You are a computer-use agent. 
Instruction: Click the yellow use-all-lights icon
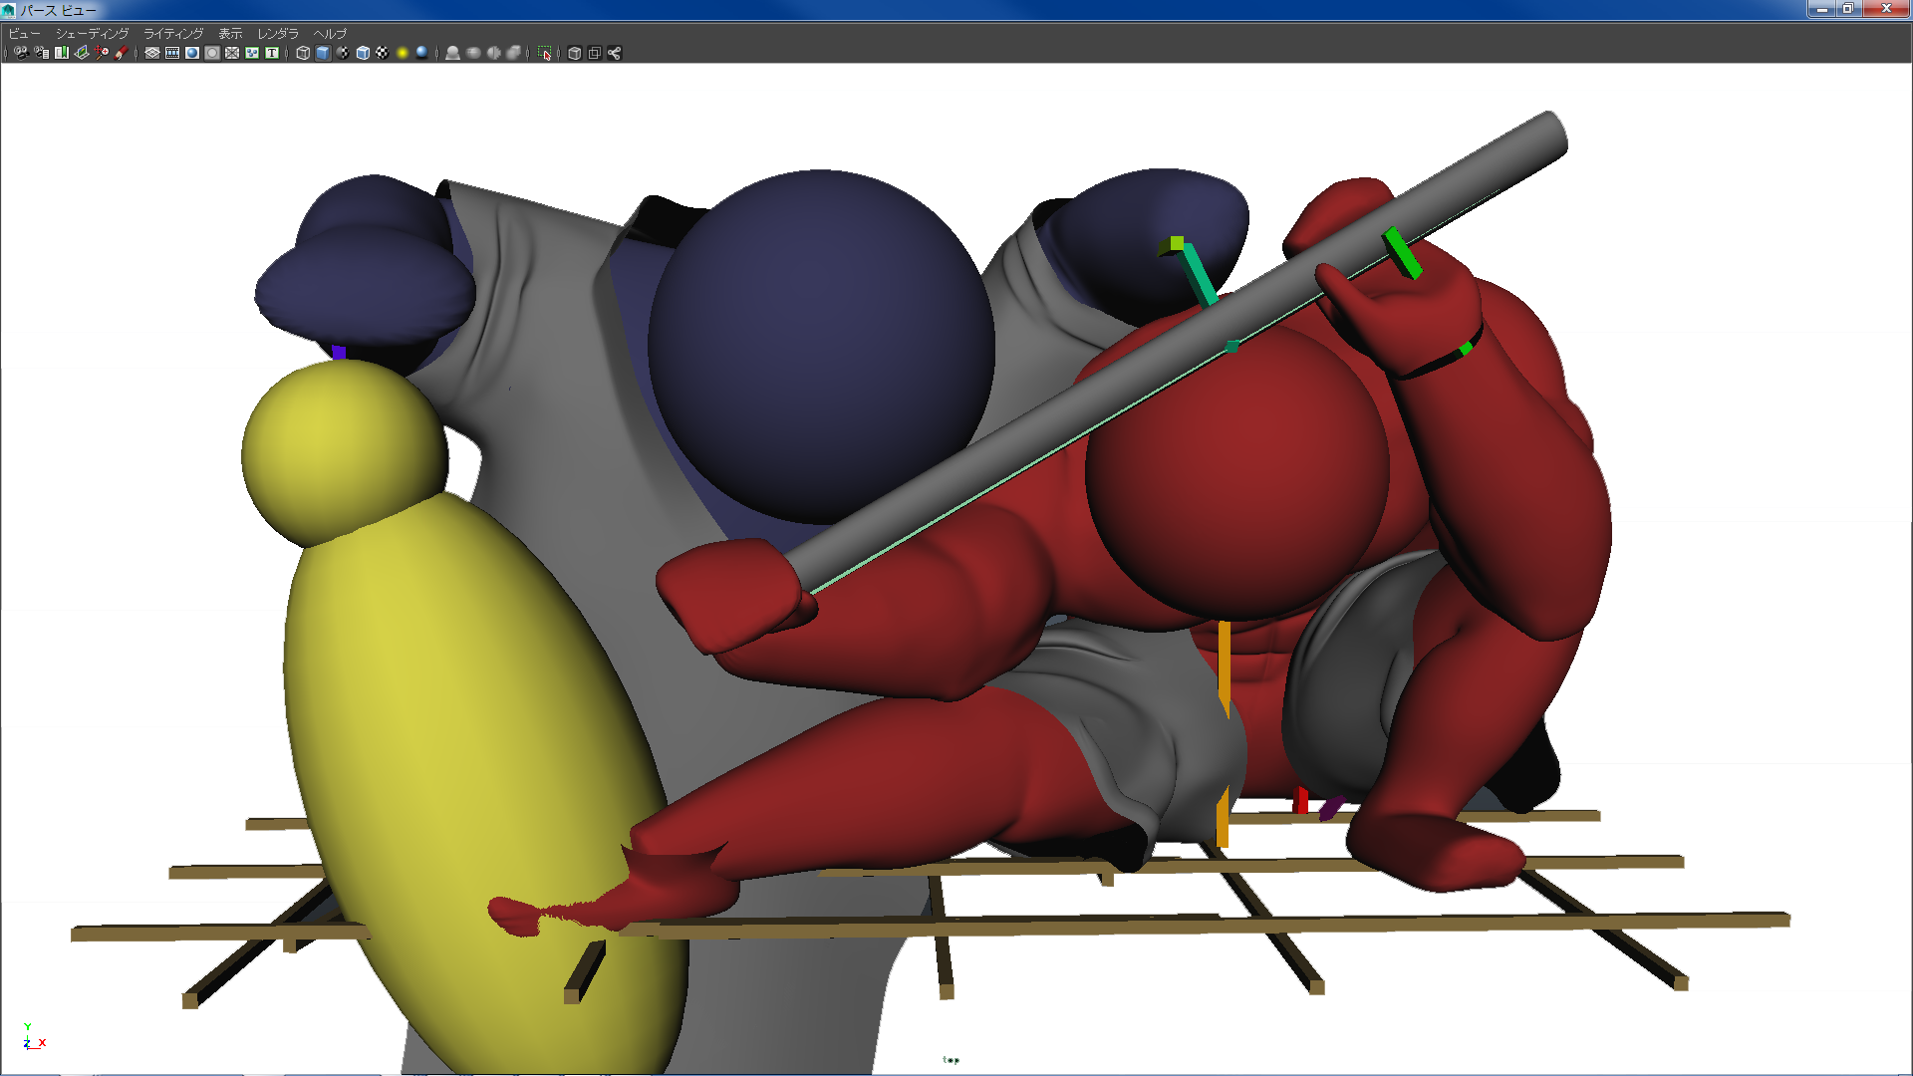(x=403, y=53)
